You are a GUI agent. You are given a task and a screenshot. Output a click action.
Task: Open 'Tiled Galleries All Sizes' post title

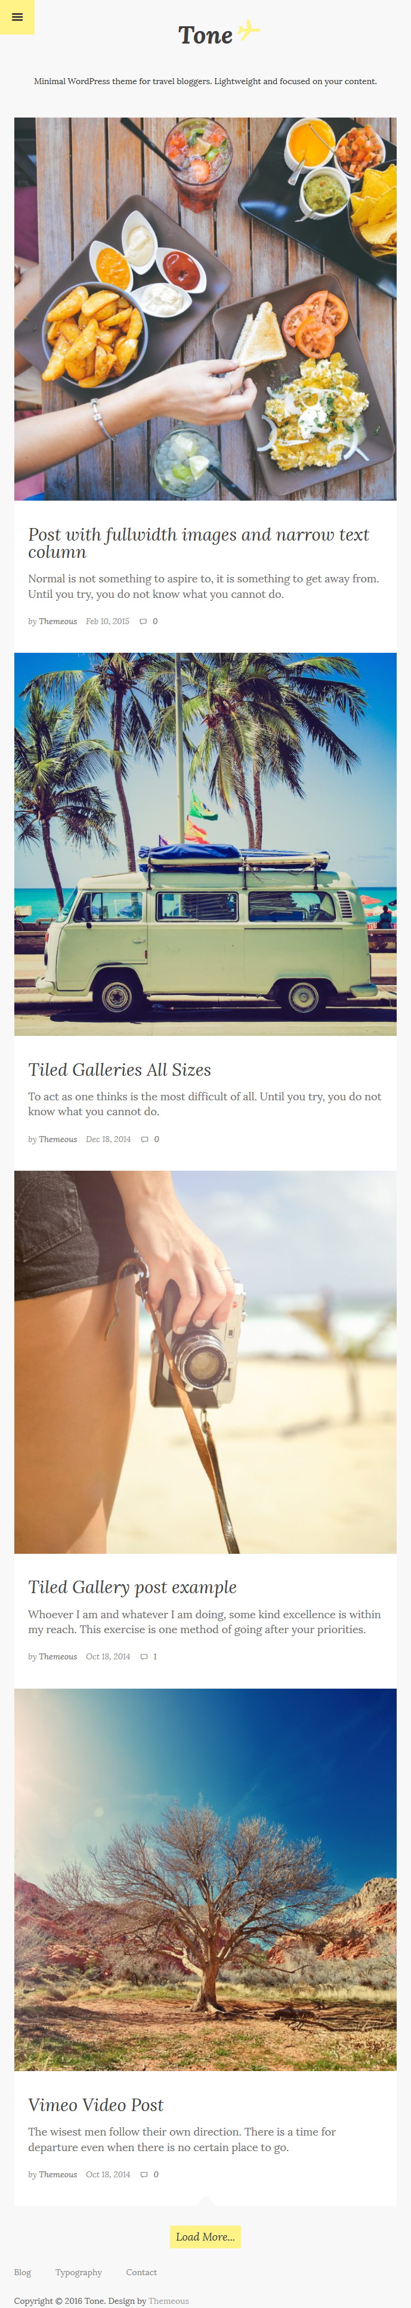tap(119, 1070)
